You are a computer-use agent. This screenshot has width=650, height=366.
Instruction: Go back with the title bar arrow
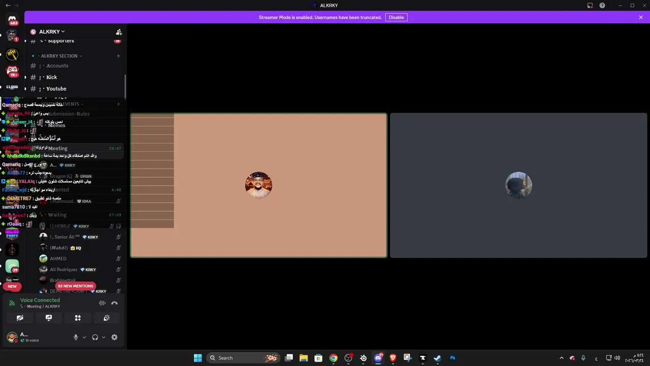coord(8,5)
